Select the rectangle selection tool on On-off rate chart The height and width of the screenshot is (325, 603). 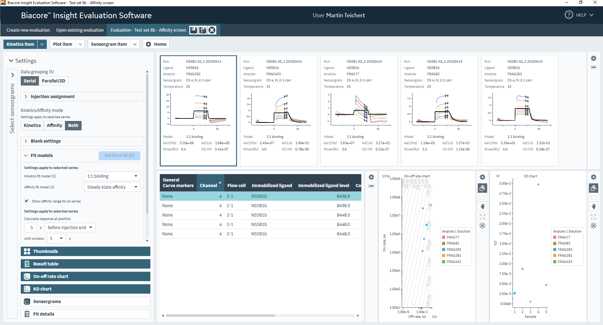[x=482, y=197]
